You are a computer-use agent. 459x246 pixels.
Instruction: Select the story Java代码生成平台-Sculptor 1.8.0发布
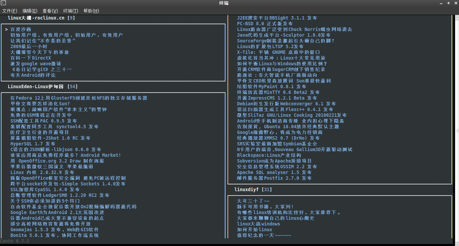pos(284,35)
